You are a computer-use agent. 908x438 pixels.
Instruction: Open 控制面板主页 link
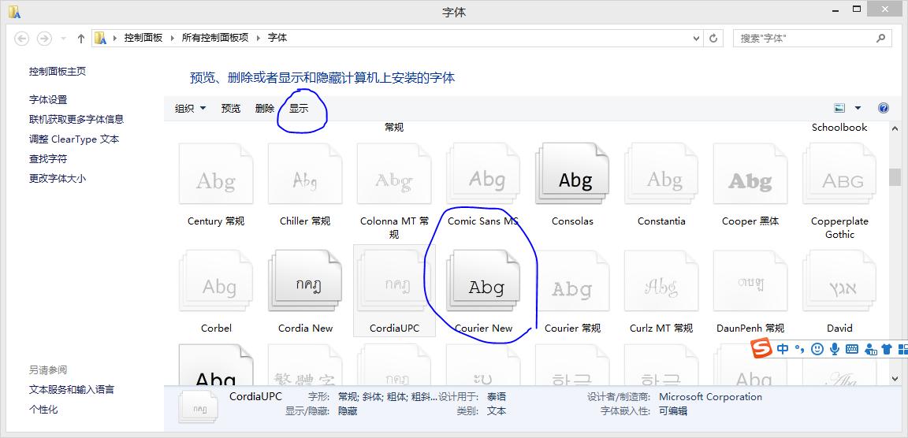pyautogui.click(x=58, y=71)
